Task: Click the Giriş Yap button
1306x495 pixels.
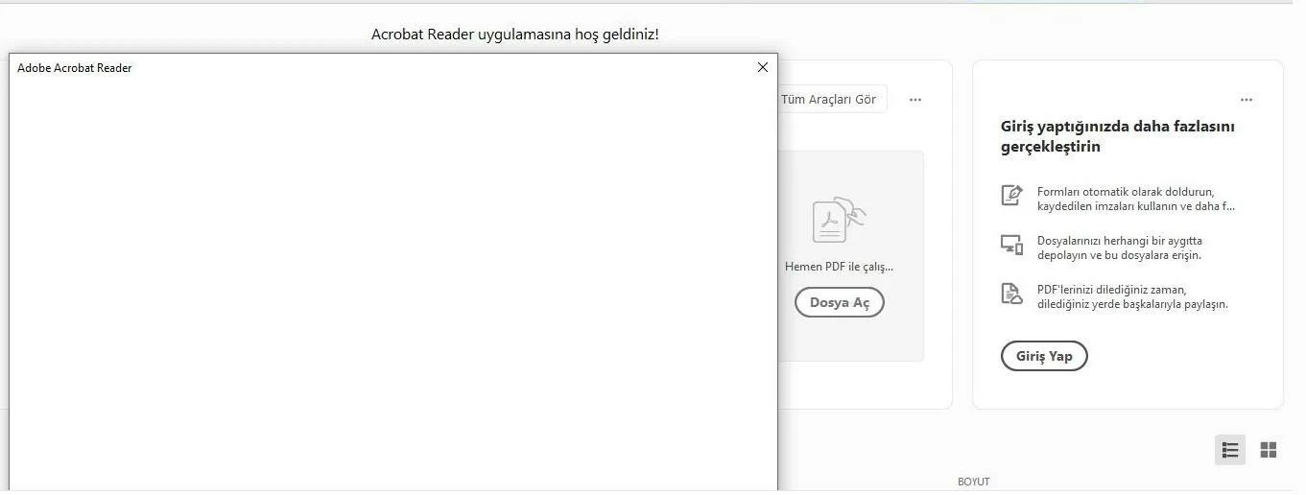Action: 1044,356
